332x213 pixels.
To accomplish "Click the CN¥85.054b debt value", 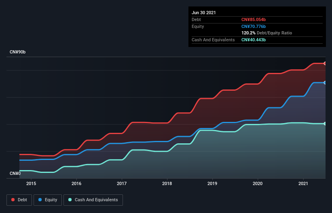I will [254, 19].
